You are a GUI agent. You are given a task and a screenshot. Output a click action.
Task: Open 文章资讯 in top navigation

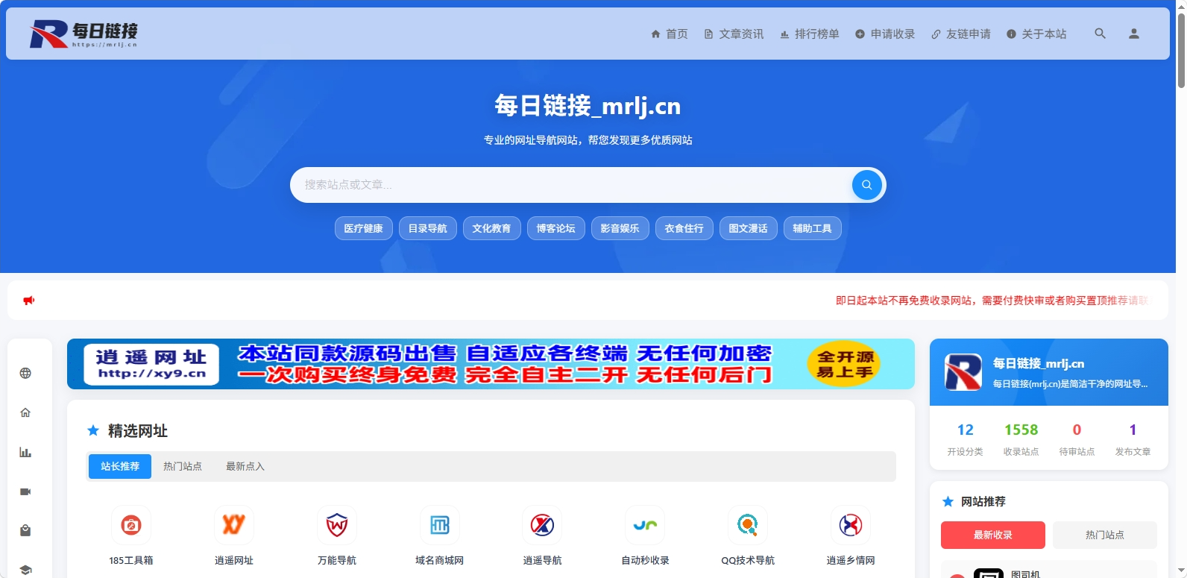tap(734, 34)
